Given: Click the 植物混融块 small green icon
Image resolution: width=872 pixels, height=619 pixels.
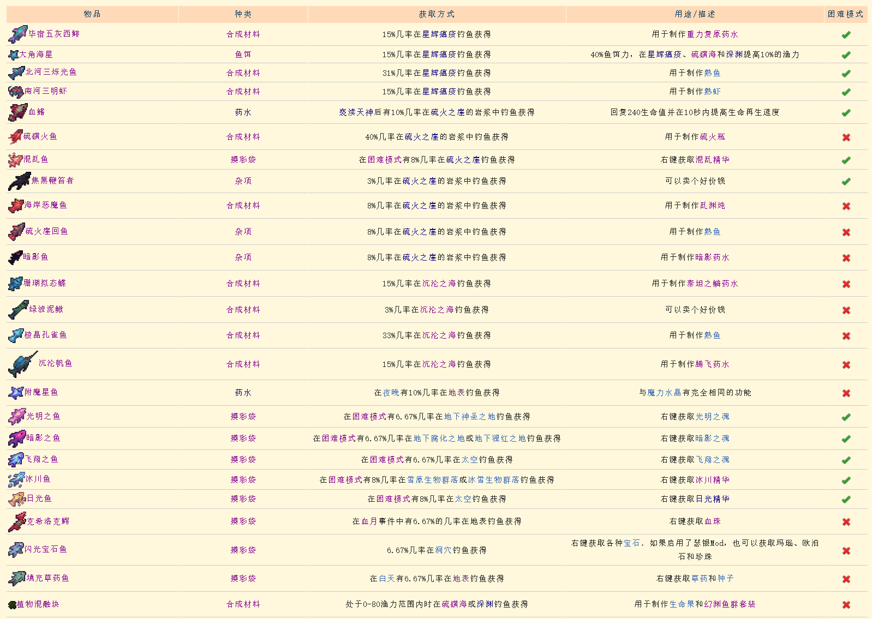Looking at the screenshot, I should [x=13, y=605].
